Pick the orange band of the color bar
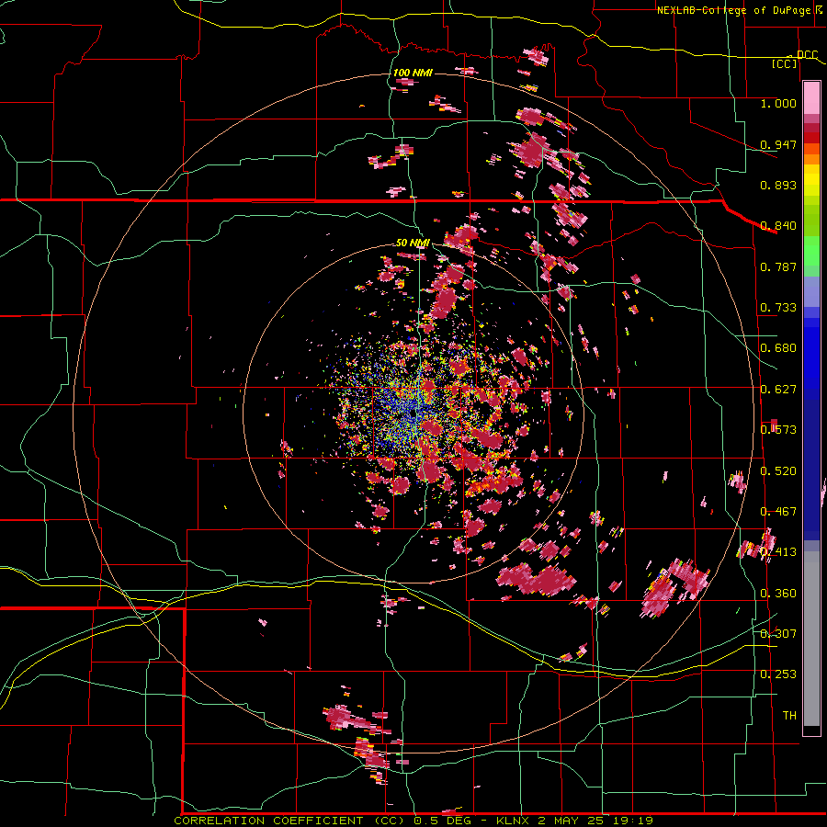 [811, 159]
